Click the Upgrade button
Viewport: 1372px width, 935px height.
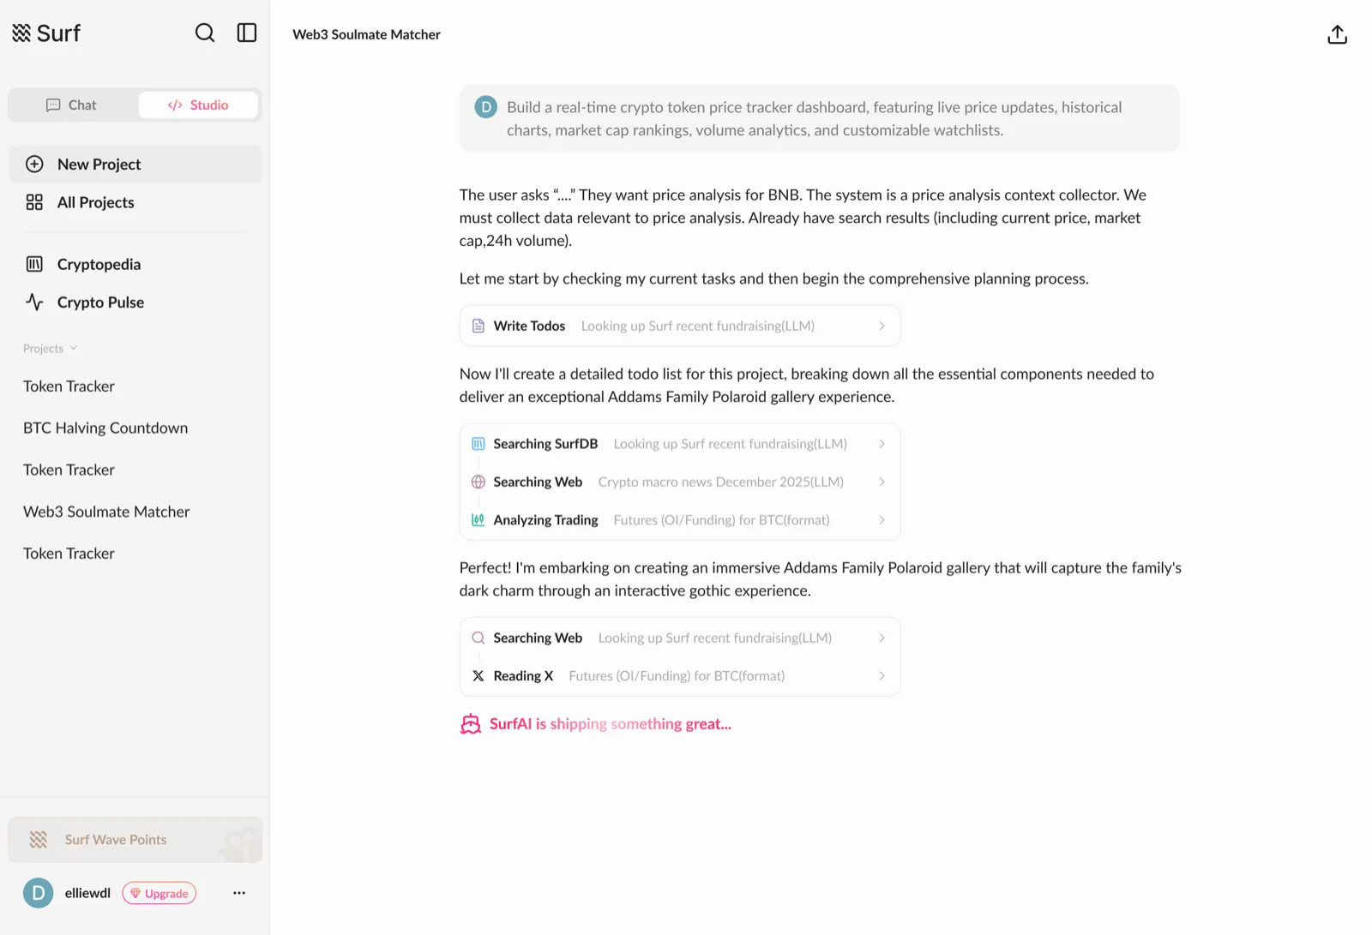159,893
